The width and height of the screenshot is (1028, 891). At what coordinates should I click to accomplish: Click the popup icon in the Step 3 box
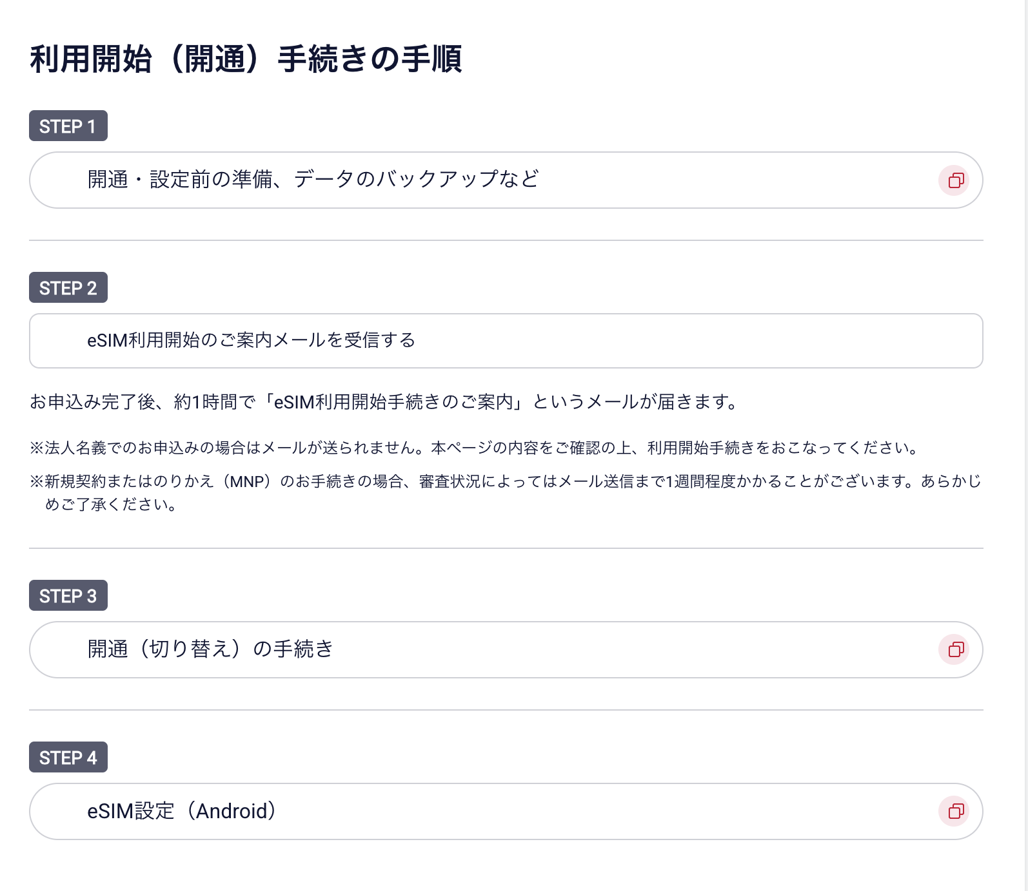(955, 649)
